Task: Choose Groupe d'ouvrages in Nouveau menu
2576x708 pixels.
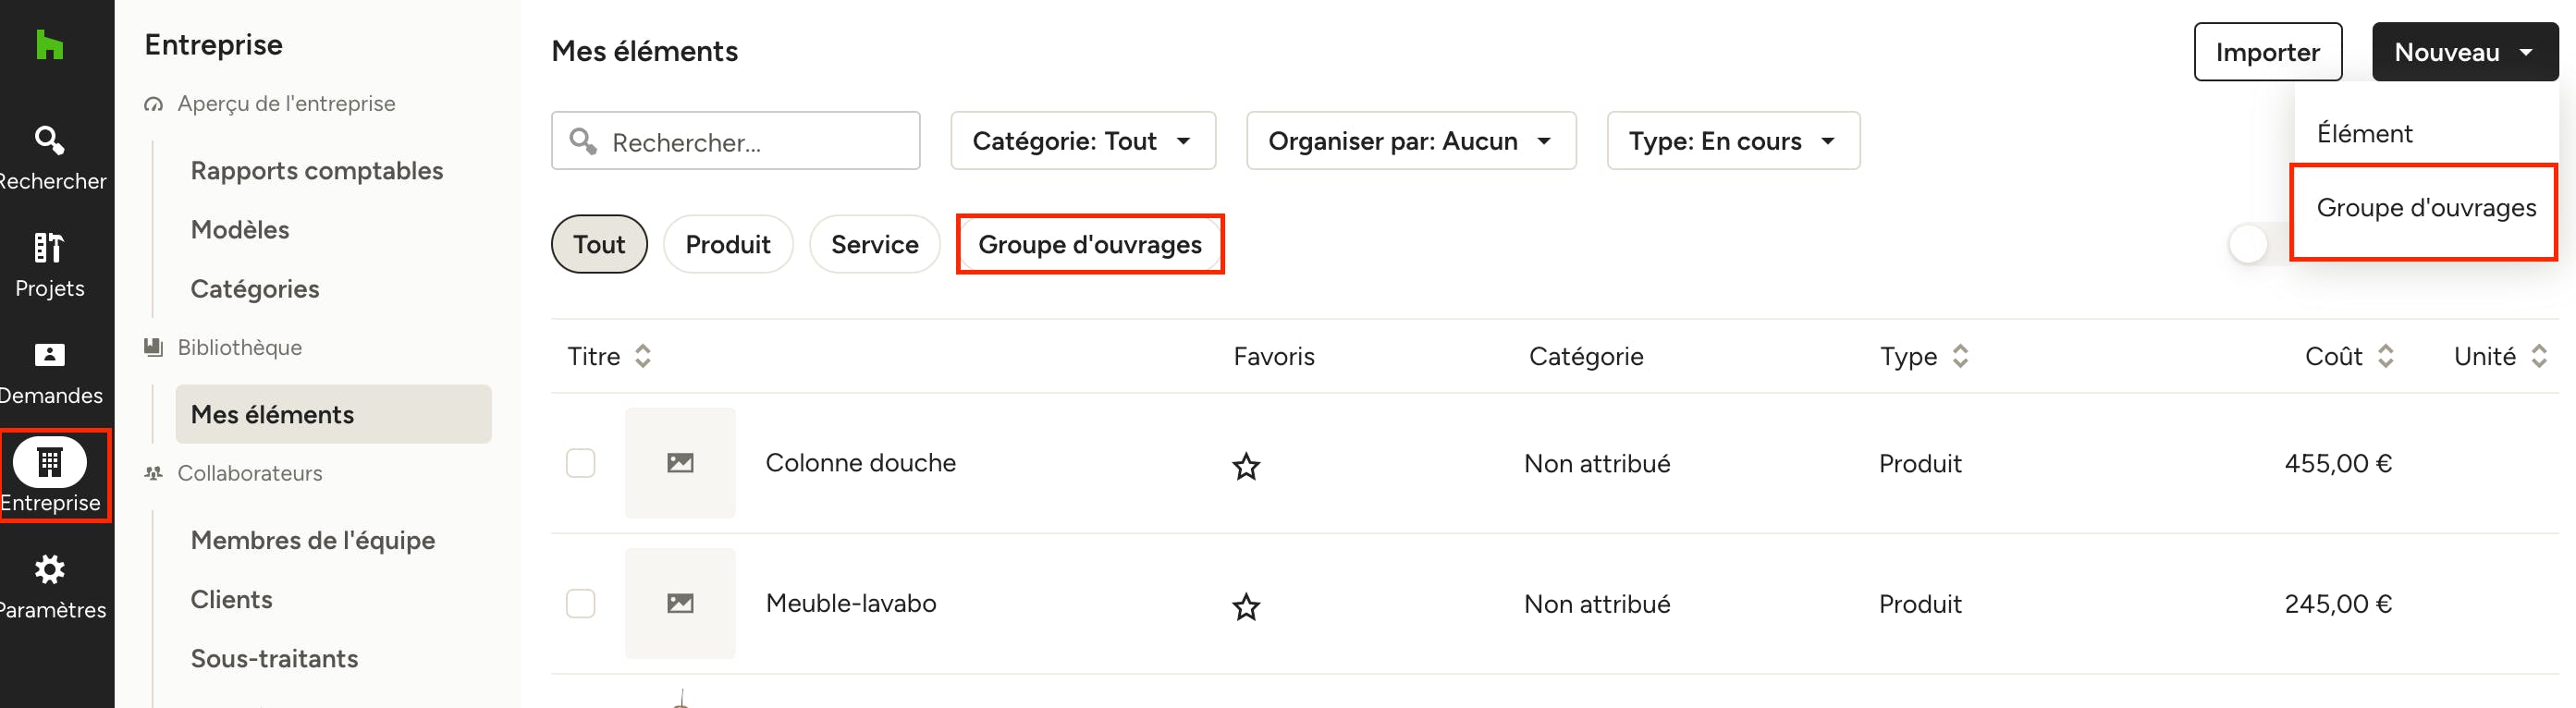Action: (x=2425, y=208)
